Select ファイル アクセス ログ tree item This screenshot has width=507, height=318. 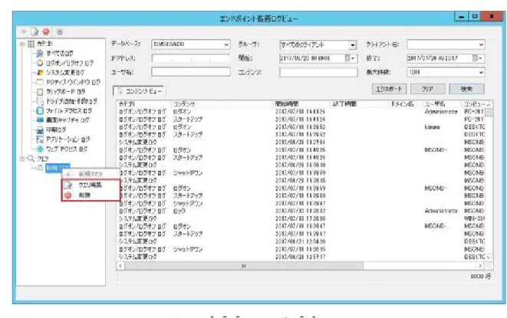[x=69, y=111]
